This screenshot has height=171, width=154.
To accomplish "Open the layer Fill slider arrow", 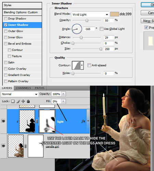I will (x=63, y=101).
